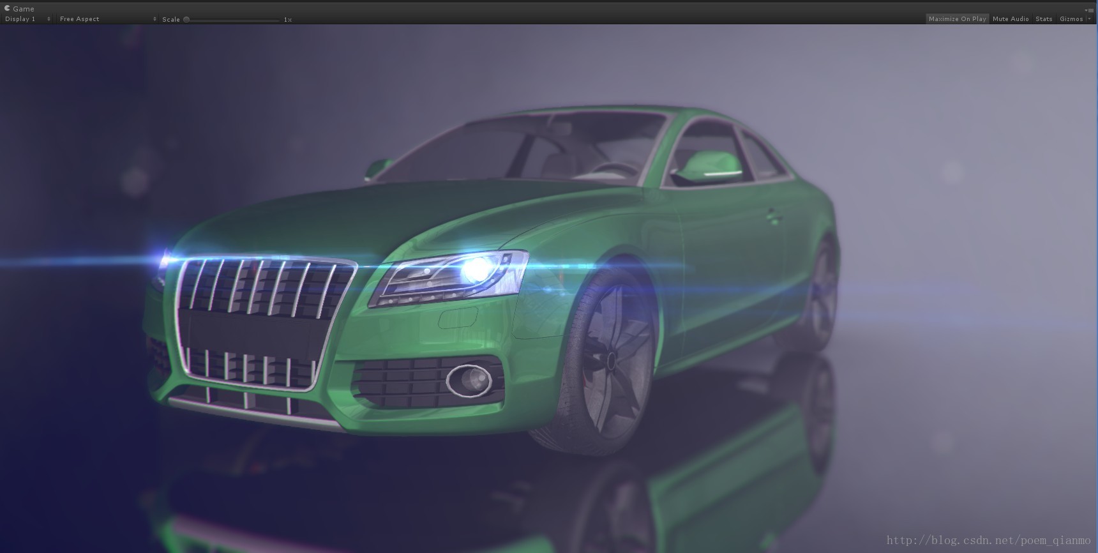The width and height of the screenshot is (1098, 553).
Task: Open the Gizmos dropdown arrow
Action: (1089, 19)
